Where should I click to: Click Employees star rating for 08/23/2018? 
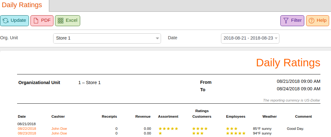236,133
